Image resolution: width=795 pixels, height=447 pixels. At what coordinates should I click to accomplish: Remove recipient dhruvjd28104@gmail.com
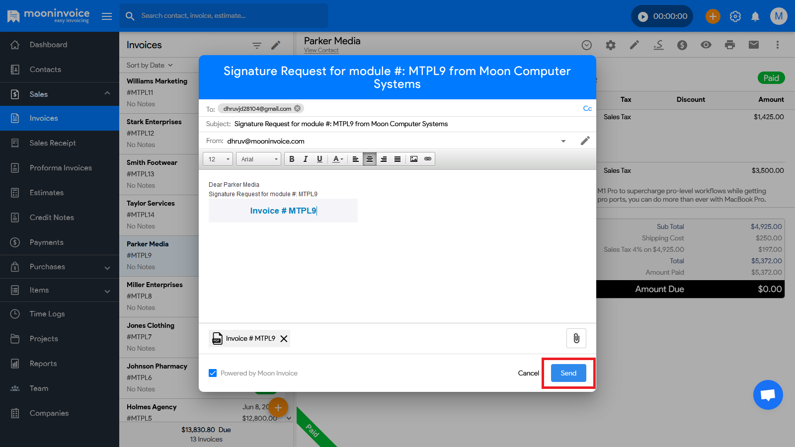[297, 108]
